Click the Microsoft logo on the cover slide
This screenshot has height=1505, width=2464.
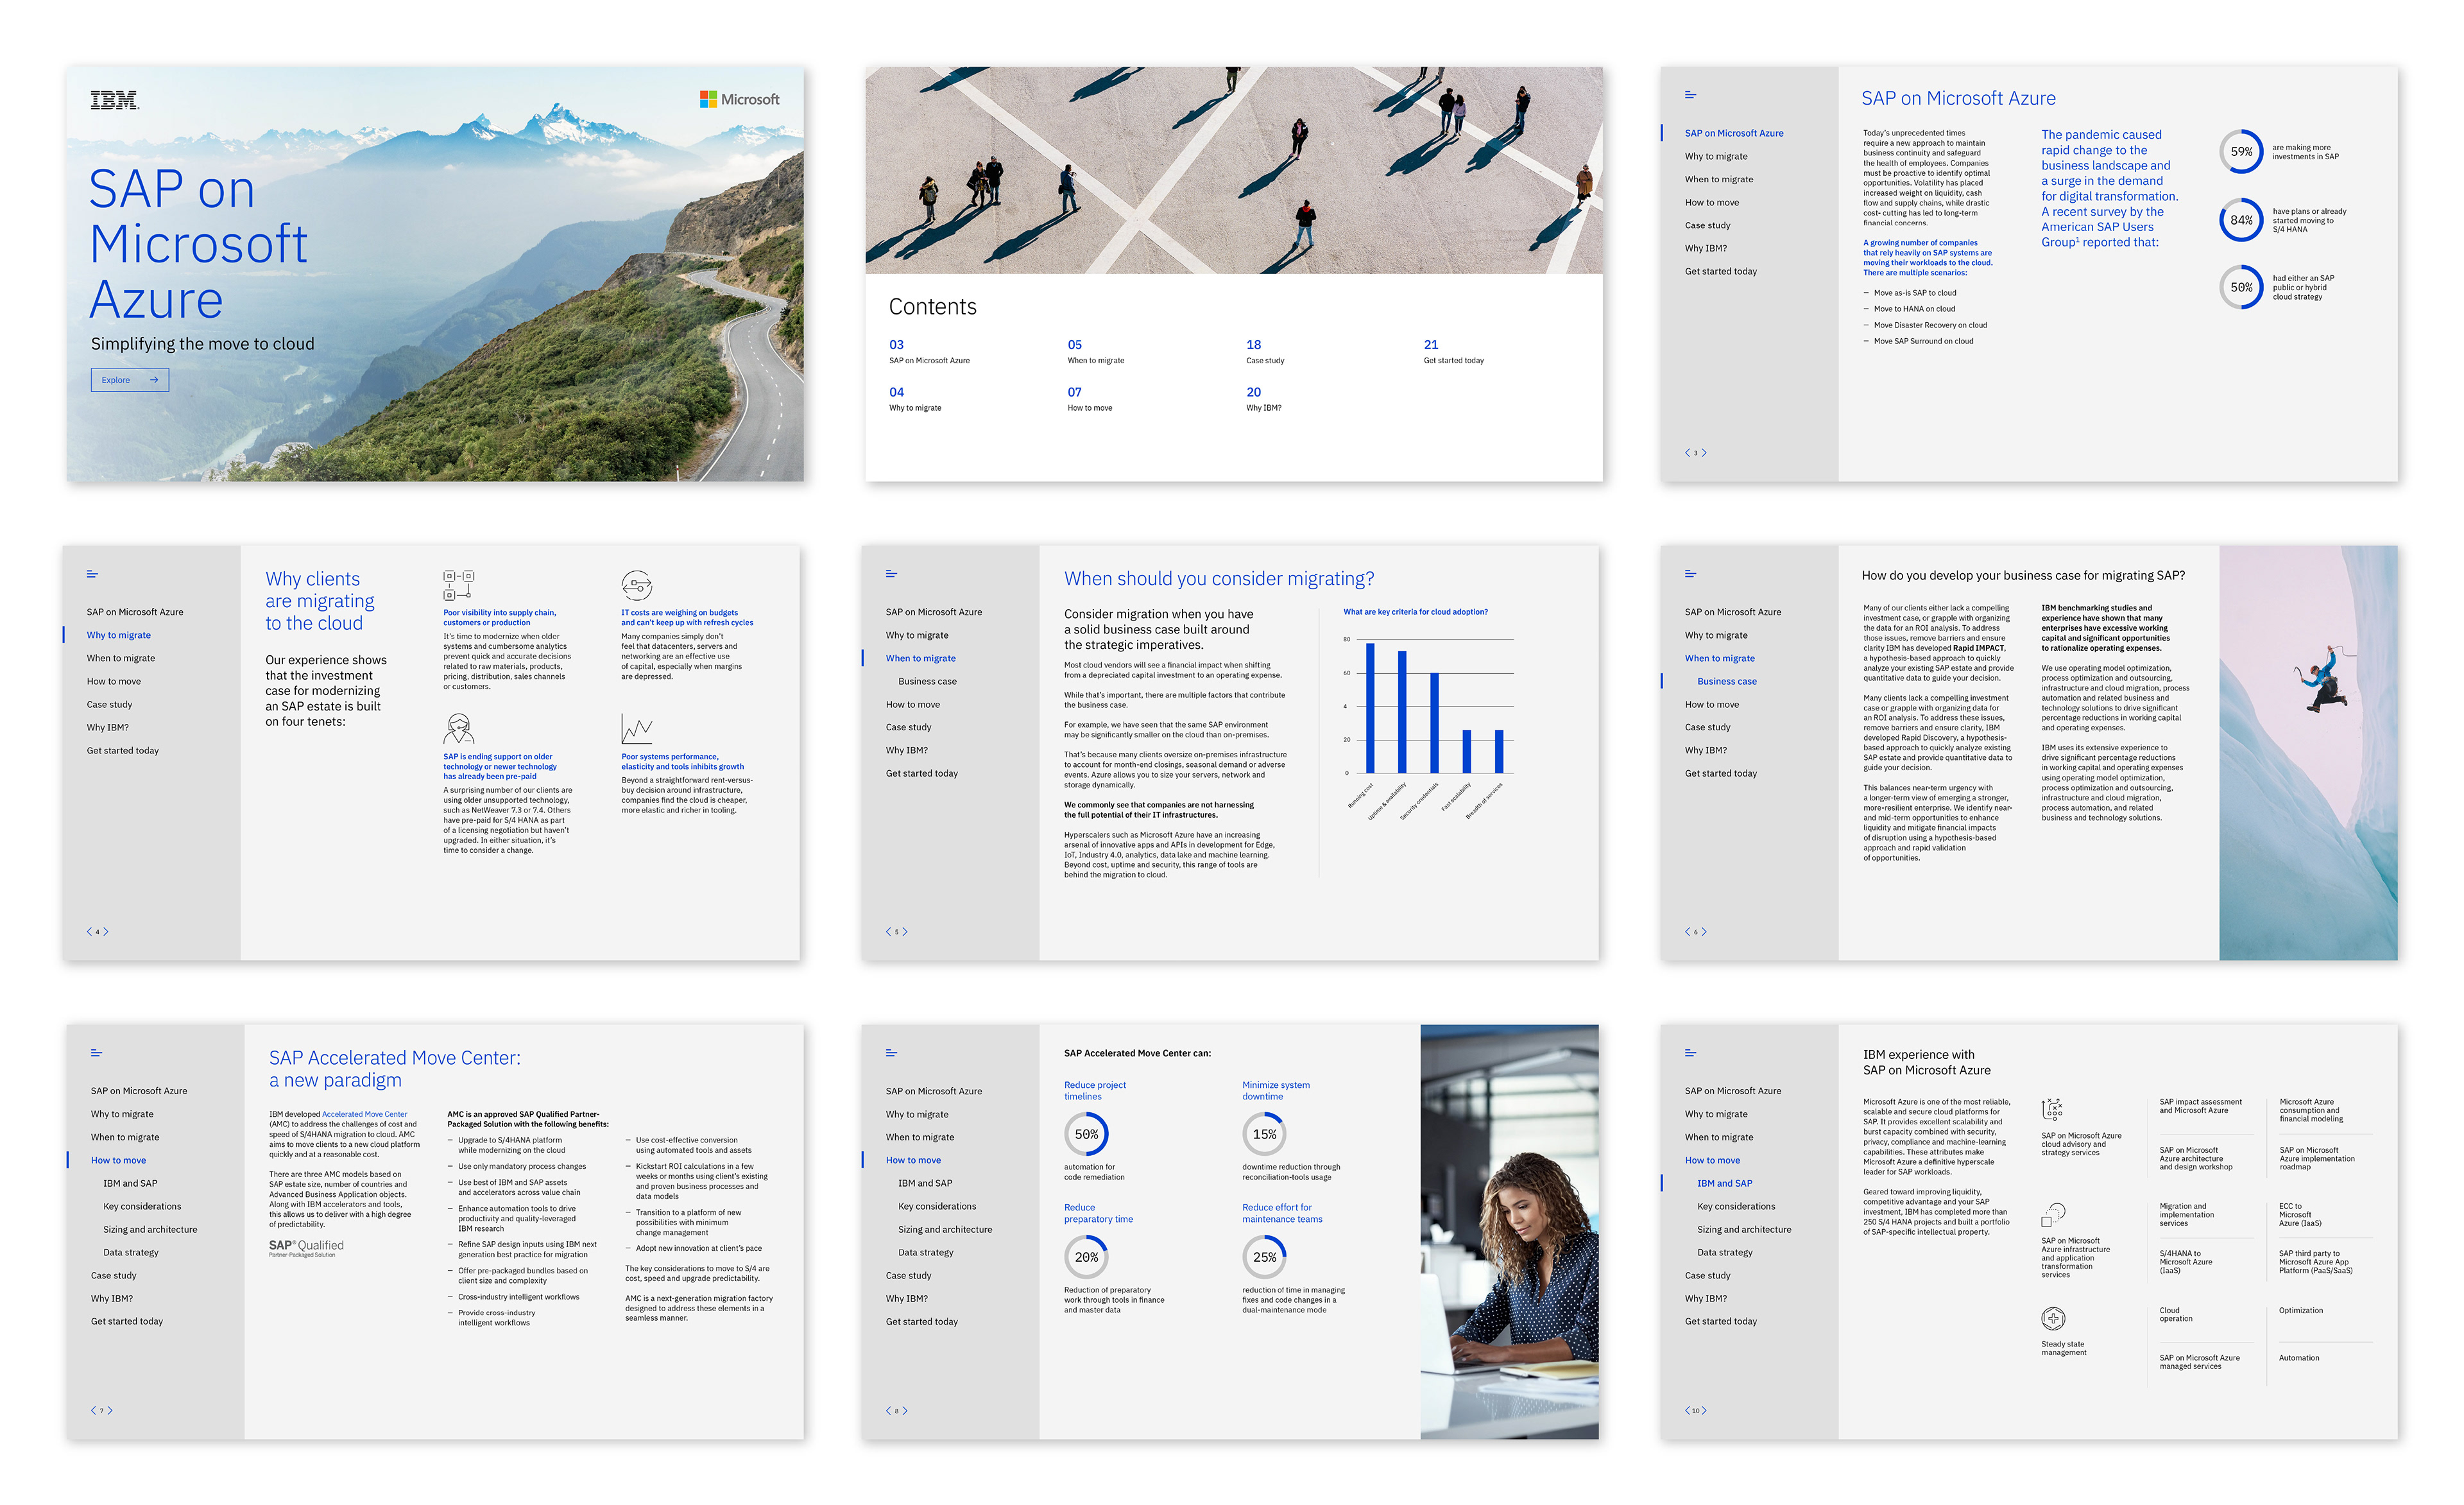[739, 99]
